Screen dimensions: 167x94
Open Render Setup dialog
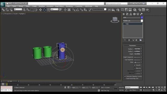(x=139, y=10)
